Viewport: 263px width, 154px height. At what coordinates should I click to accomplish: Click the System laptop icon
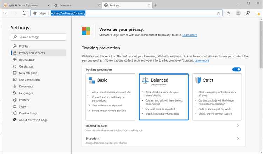15,107
